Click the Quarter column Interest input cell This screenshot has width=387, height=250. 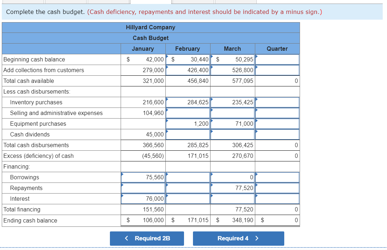pos(277,199)
